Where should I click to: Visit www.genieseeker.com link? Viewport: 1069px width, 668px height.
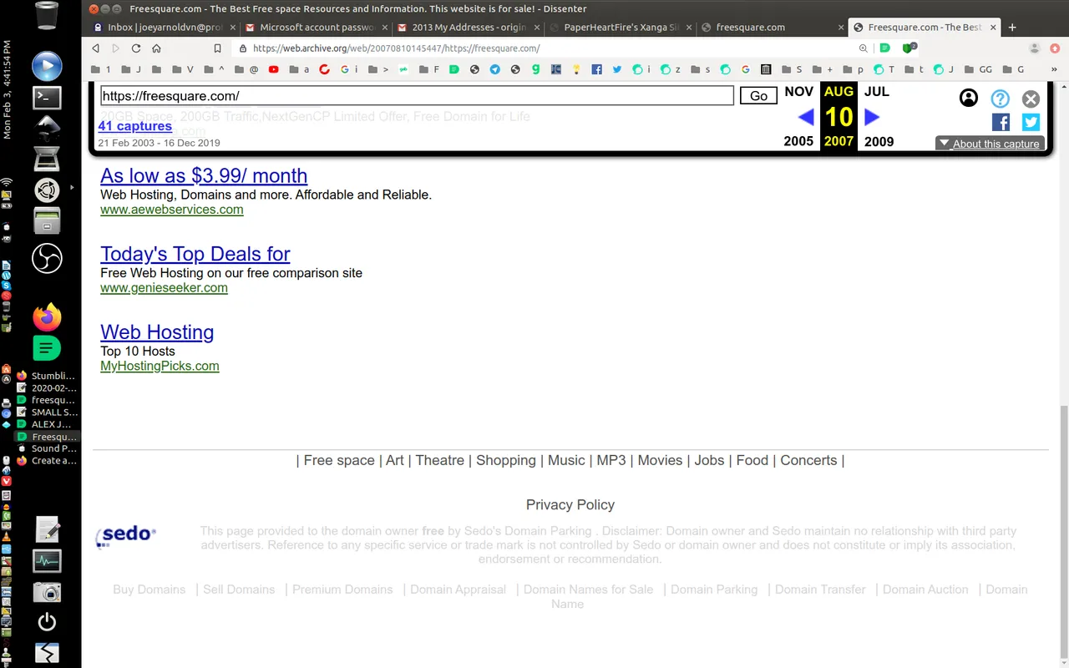[x=164, y=288]
